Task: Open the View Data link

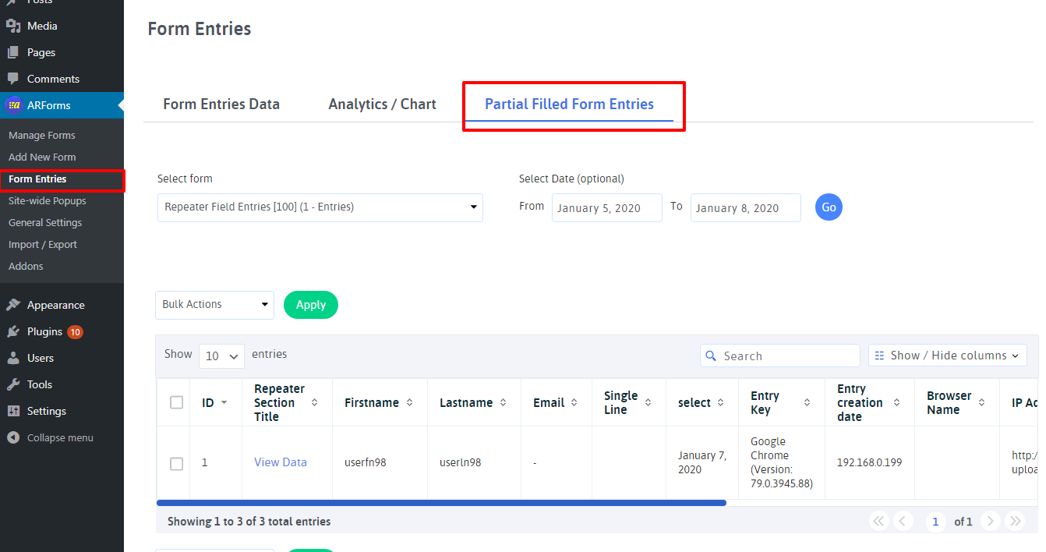Action: [281, 462]
